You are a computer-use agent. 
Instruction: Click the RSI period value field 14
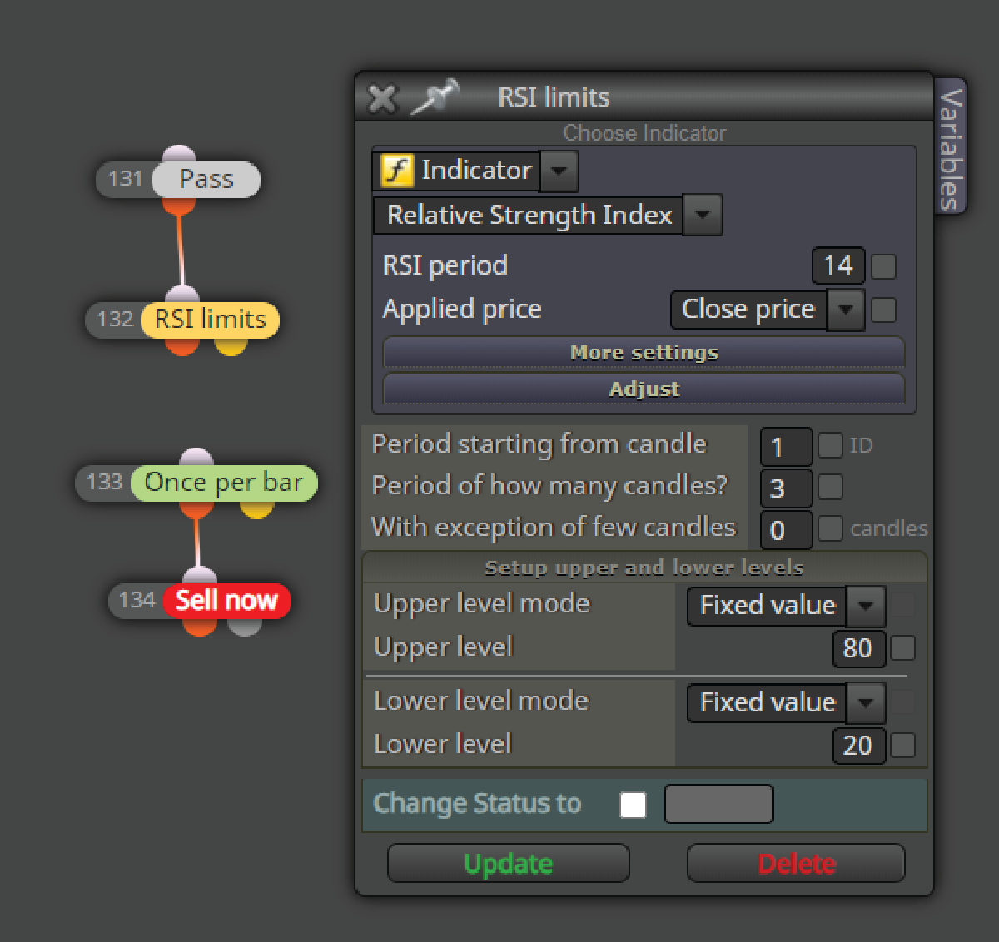coord(838,266)
